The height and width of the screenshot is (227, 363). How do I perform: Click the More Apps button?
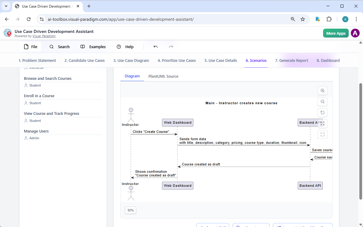point(336,33)
